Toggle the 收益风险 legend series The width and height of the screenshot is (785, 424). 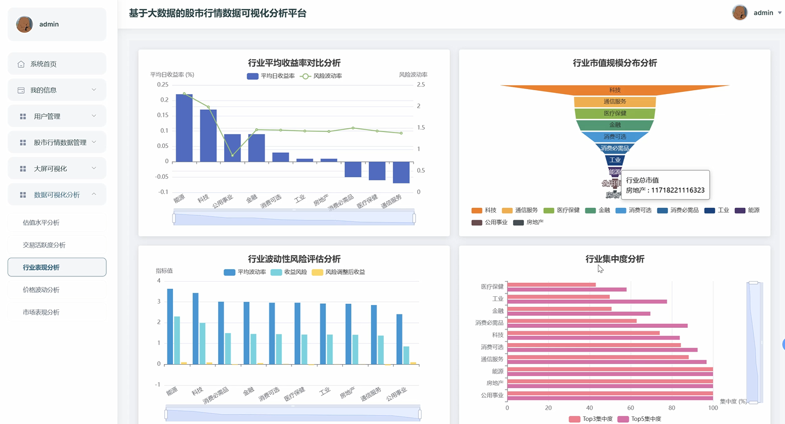pyautogui.click(x=289, y=272)
